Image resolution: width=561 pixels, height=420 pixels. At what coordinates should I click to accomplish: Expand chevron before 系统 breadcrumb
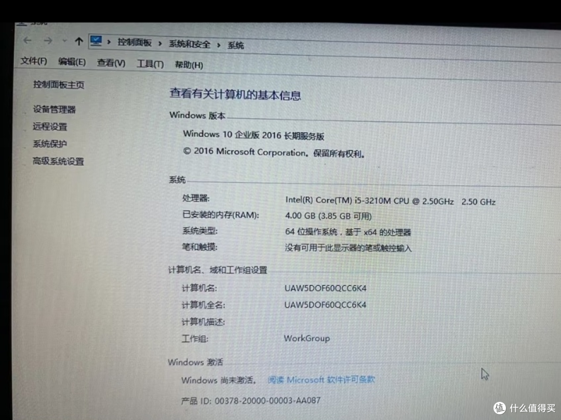click(x=219, y=45)
